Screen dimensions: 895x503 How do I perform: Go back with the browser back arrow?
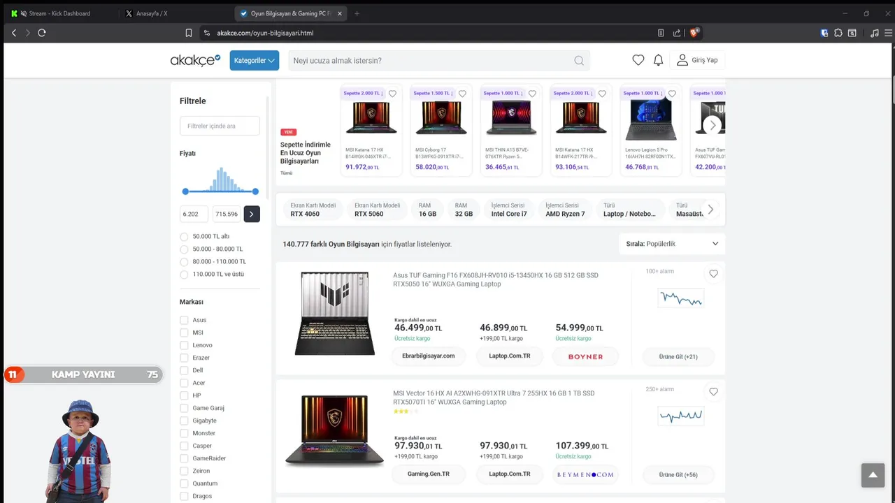[x=14, y=33]
